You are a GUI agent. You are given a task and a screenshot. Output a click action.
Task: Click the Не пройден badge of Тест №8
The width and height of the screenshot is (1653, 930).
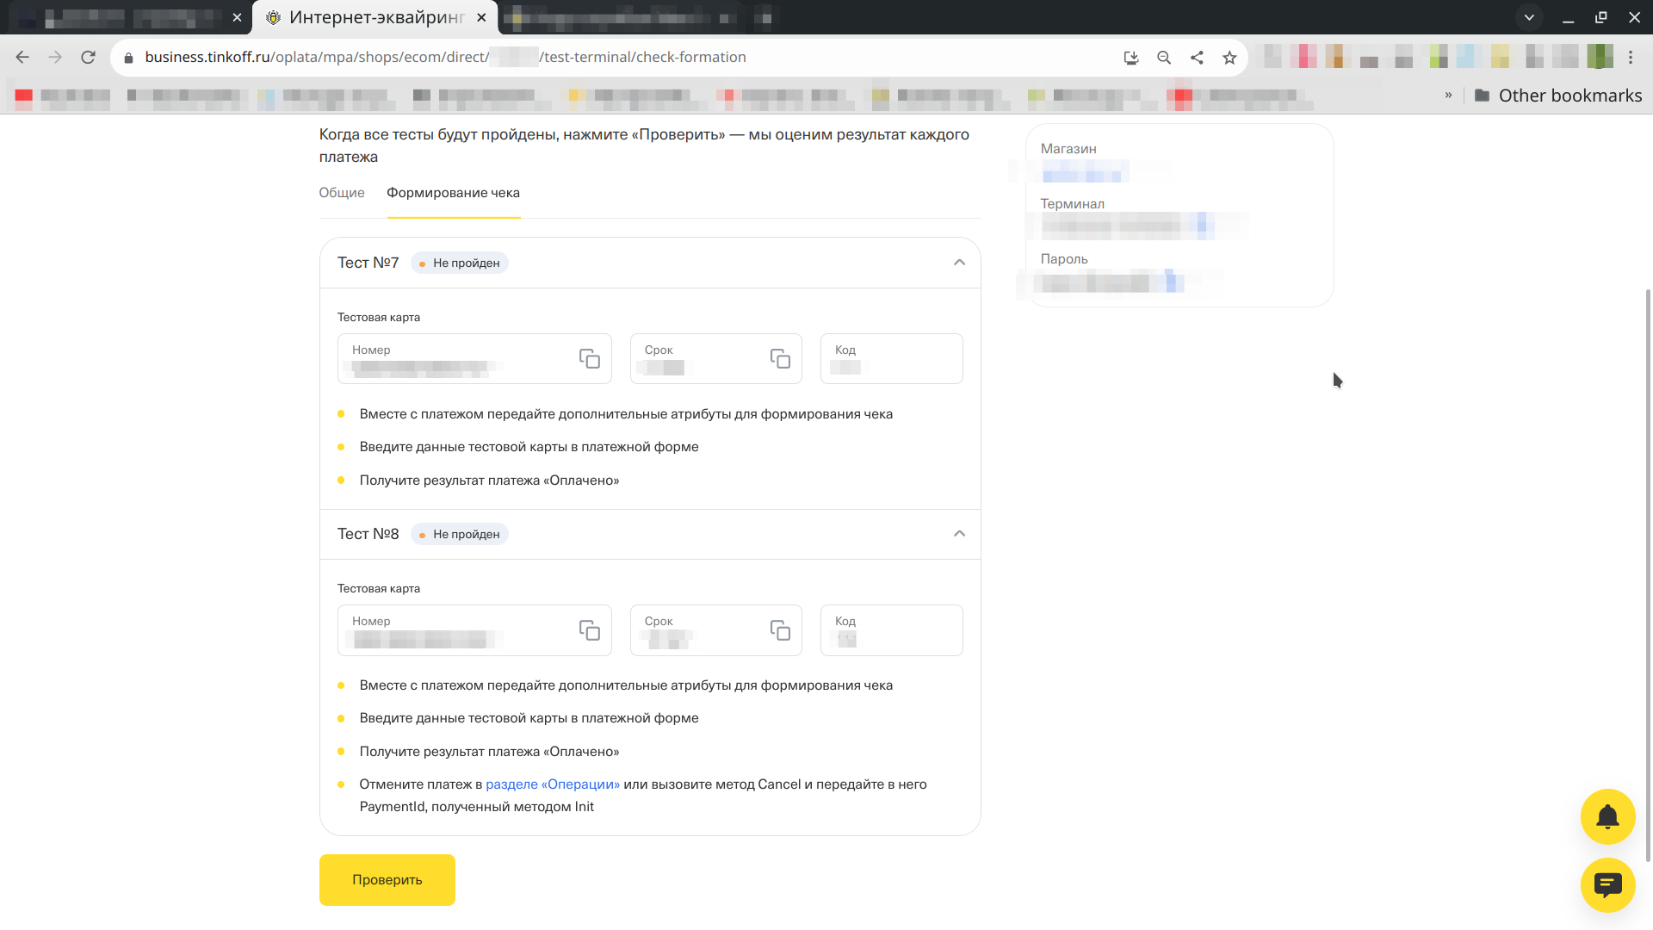click(460, 534)
